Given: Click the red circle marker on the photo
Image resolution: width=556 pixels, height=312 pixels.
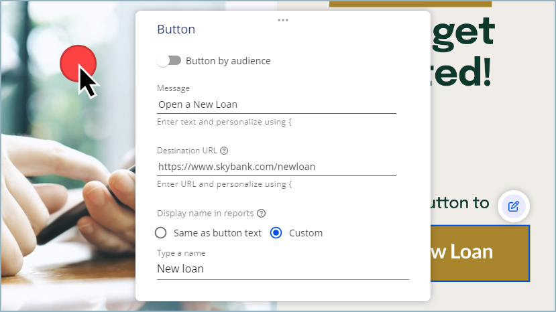Looking at the screenshot, I should point(78,64).
